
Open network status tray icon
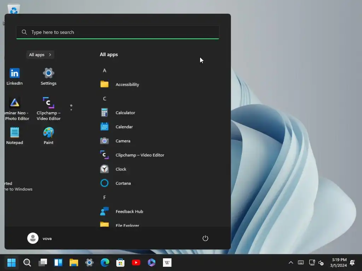tap(312, 263)
